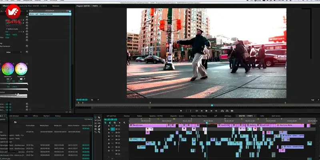Click the Program monitor scrub bar playhead
Screen dimensions: 320x160
212,105
